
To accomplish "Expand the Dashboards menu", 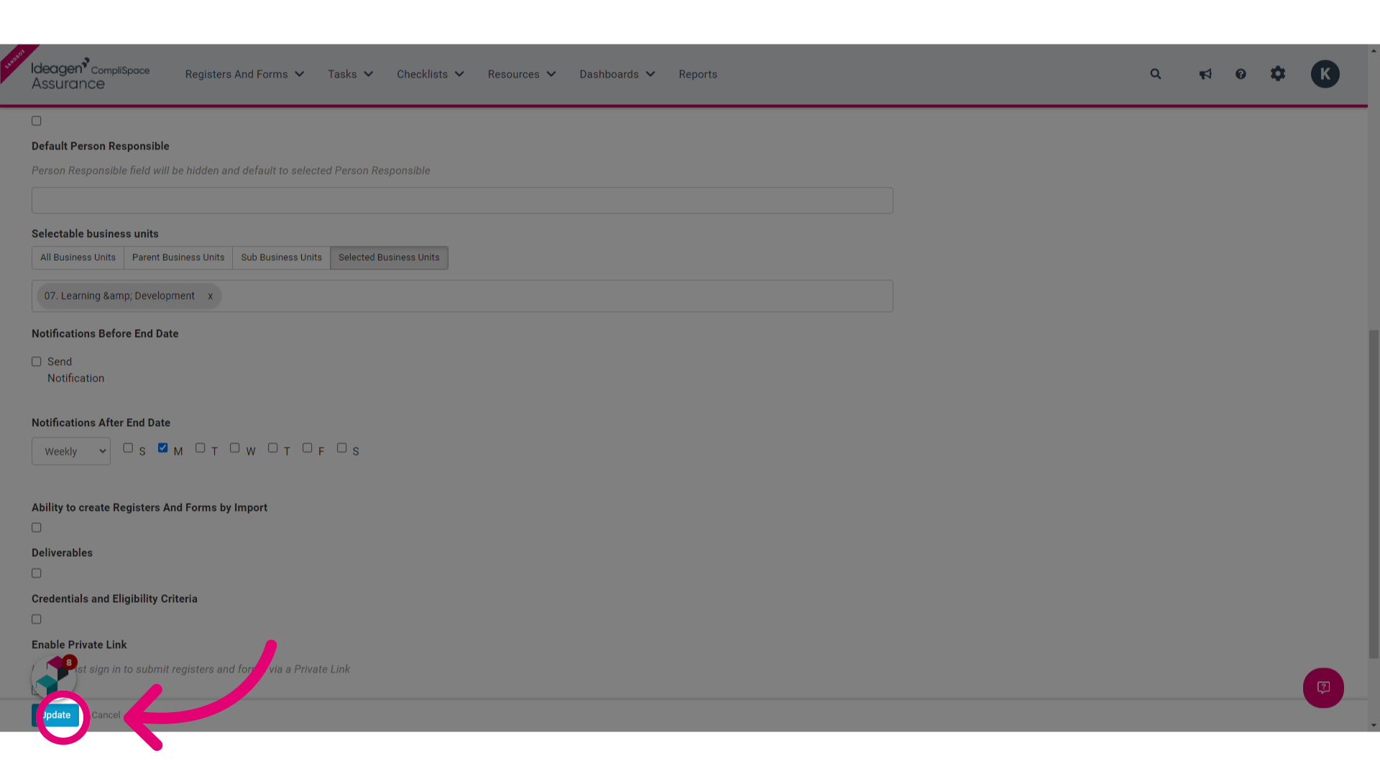I will click(617, 74).
